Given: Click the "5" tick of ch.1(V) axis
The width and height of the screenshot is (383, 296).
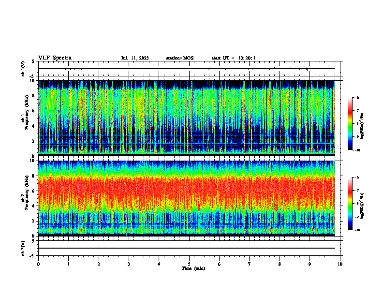Looking at the screenshot, I should [x=33, y=61].
